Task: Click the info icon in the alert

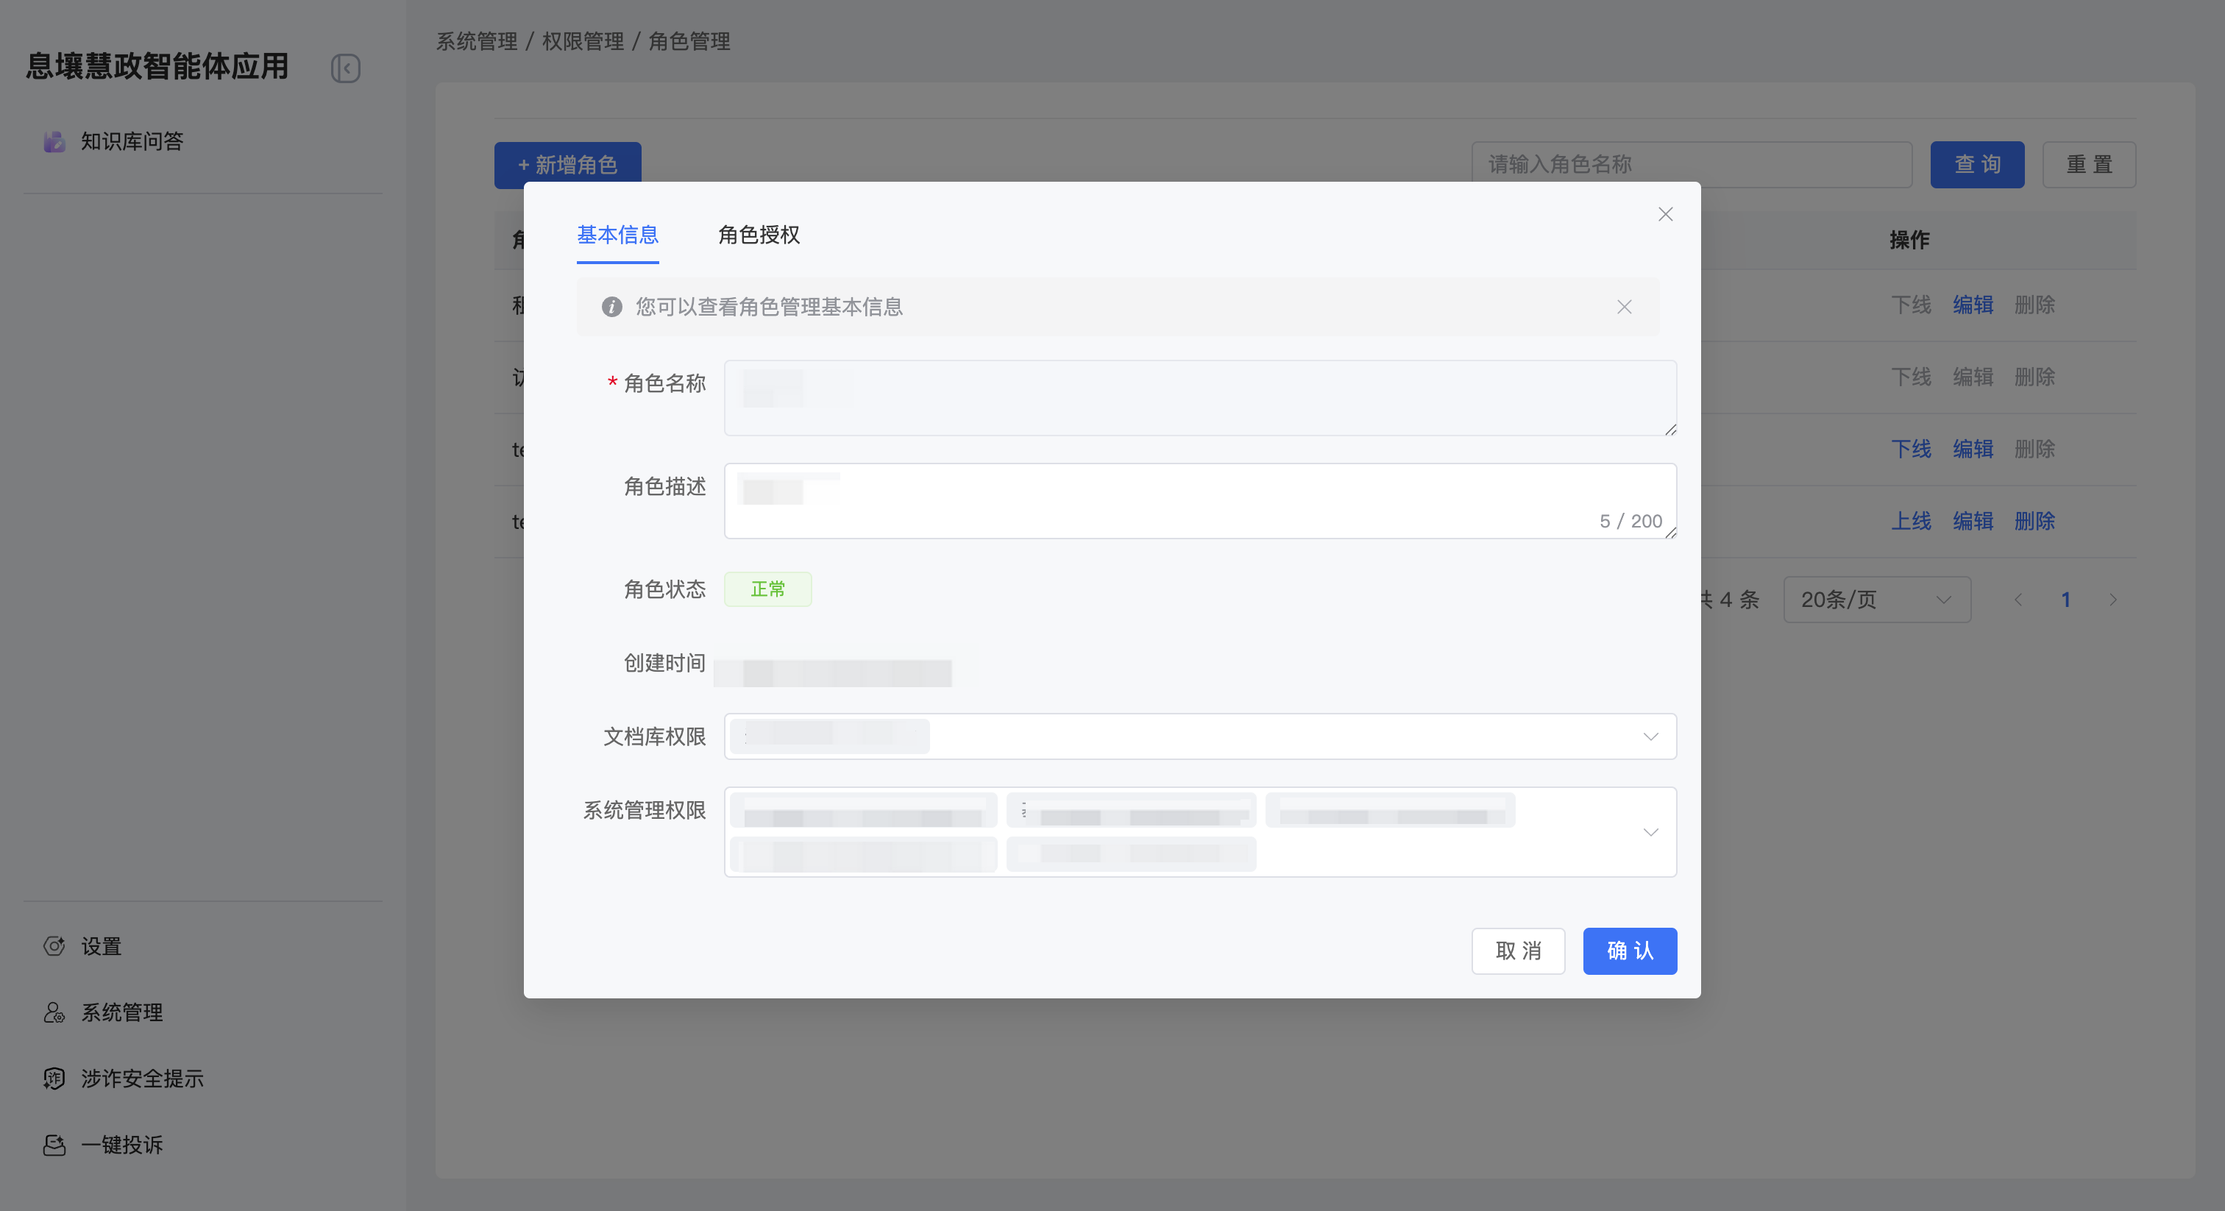Action: pyautogui.click(x=611, y=307)
